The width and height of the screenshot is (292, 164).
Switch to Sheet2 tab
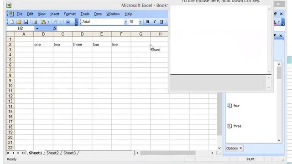tap(52, 153)
